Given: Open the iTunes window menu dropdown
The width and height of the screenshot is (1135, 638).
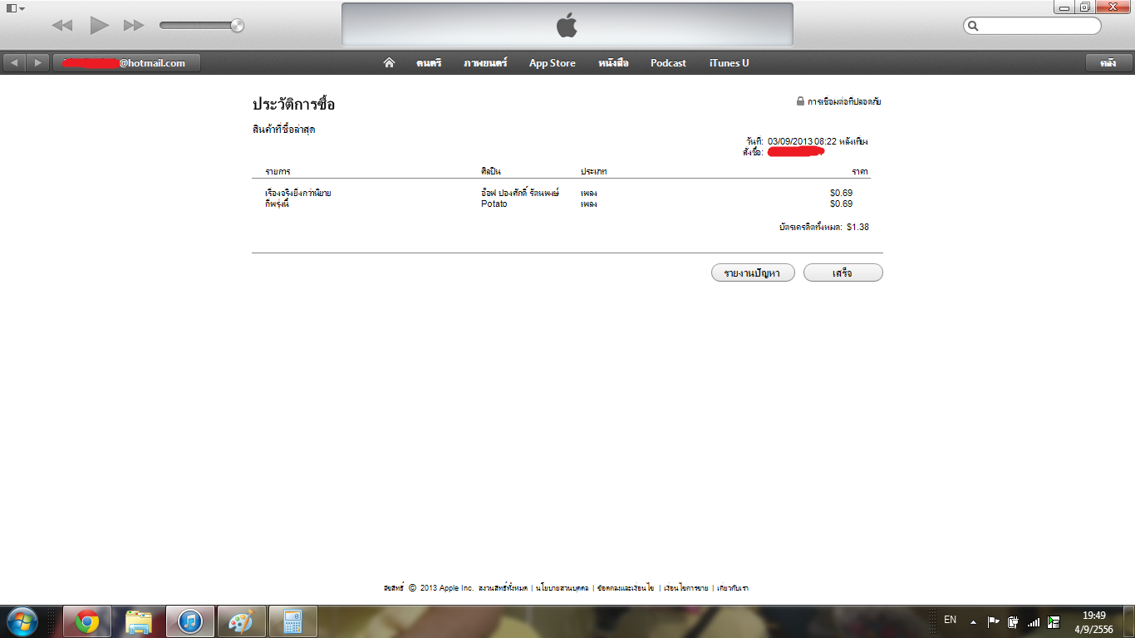Looking at the screenshot, I should coord(16,7).
